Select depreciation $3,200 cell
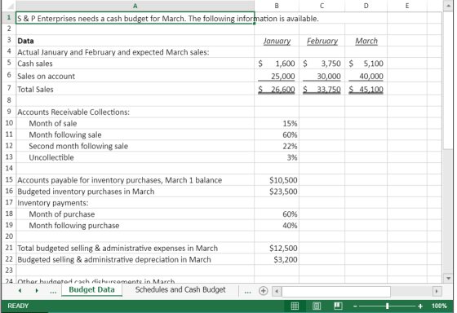This screenshot has height=313, width=457. (277, 259)
